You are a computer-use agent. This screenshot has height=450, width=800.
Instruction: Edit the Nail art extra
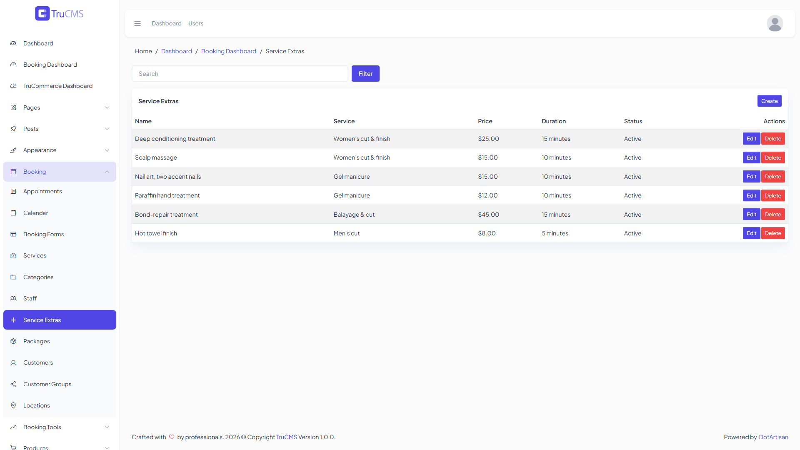point(751,177)
